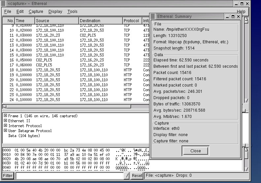Open the filter history dropdown arrow
The image size is (261, 183).
click(x=127, y=175)
